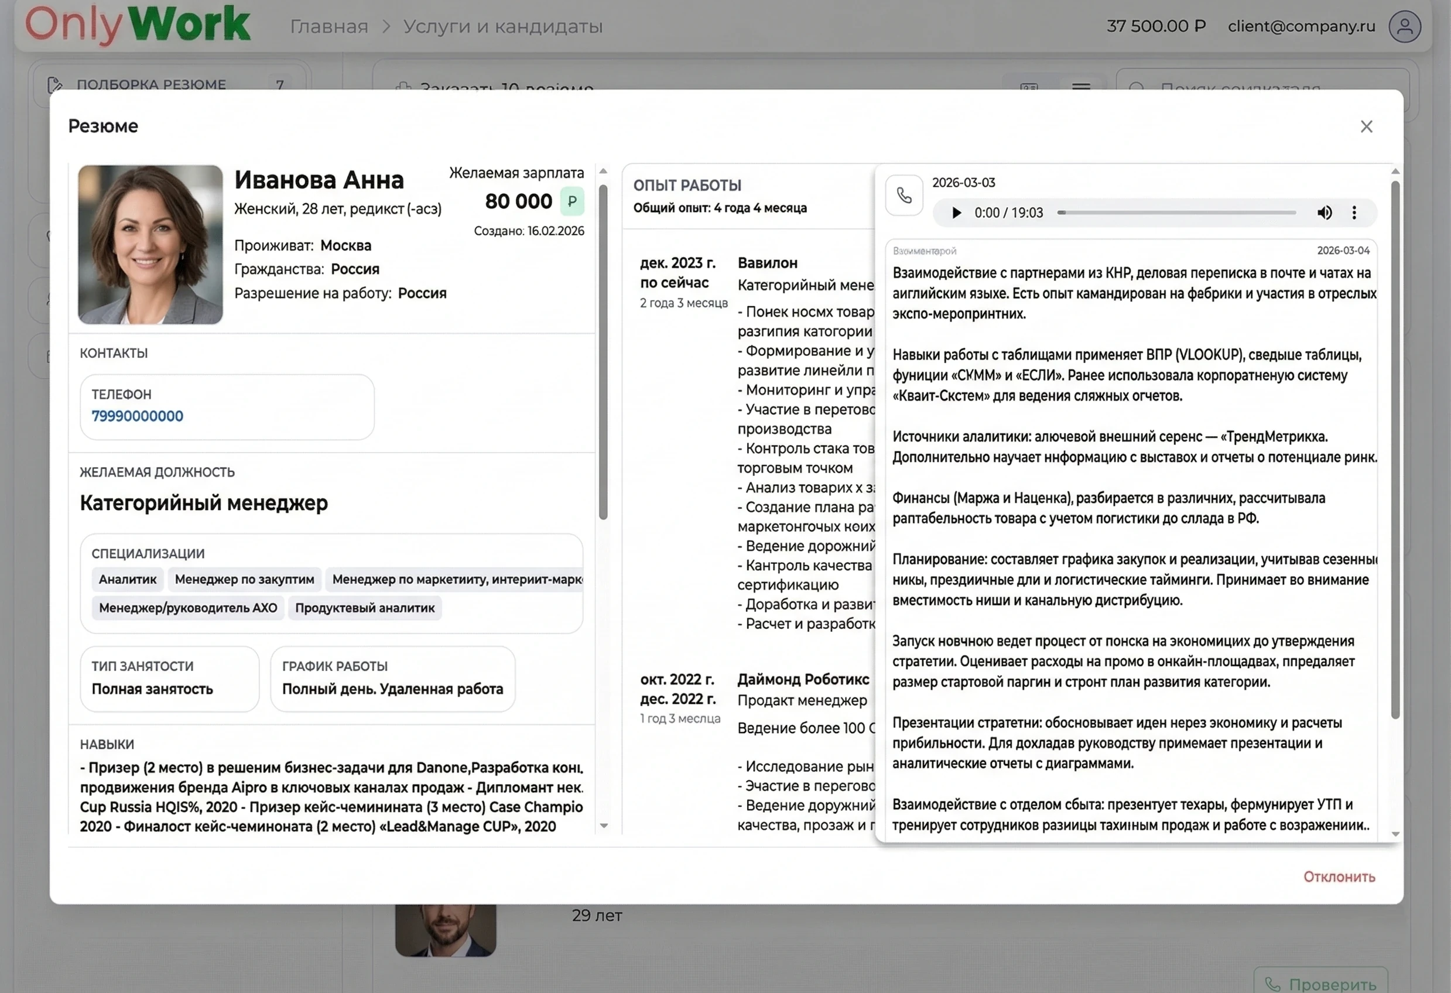
Task: Switch to list view with the hamburger toggle
Action: (x=1082, y=88)
